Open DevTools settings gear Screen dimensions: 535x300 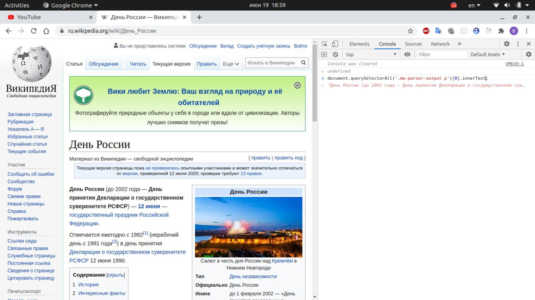(x=507, y=44)
